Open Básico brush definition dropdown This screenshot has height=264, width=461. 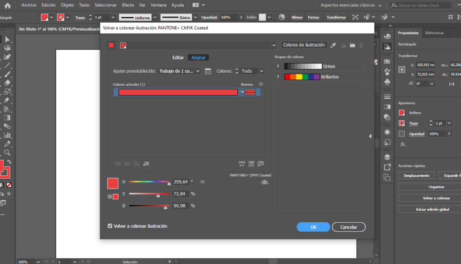coord(195,18)
